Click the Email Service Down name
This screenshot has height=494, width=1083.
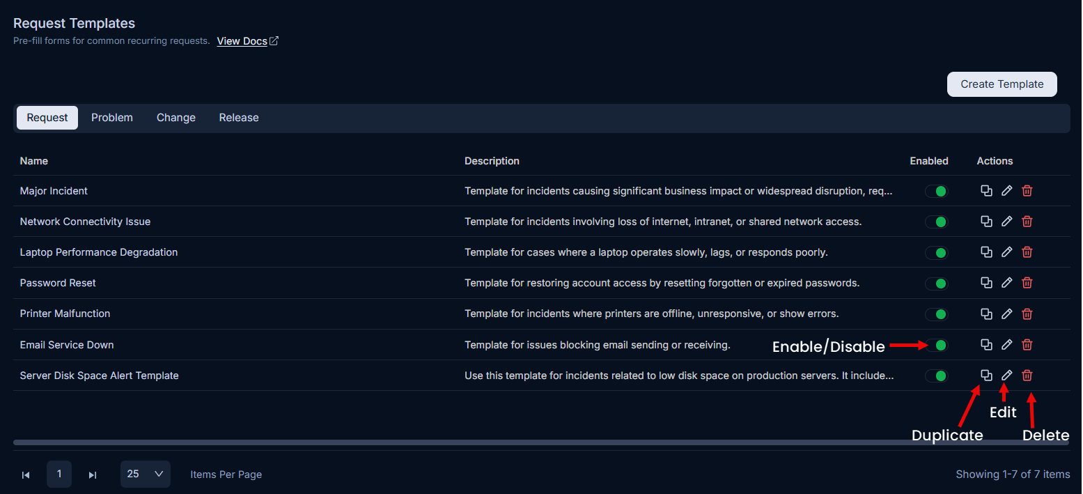click(x=67, y=345)
